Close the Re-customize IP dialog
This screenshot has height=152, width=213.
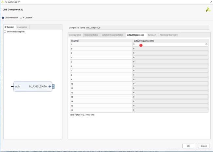coord(211,2)
